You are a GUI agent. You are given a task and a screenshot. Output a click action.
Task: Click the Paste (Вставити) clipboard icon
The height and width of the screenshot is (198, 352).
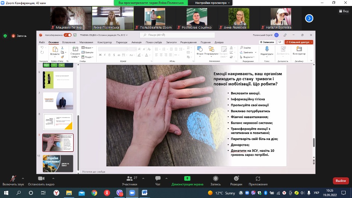[x=55, y=49]
